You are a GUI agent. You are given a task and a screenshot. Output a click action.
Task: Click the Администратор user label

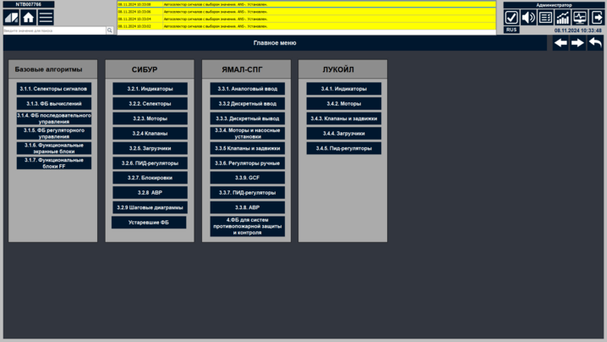[554, 5]
